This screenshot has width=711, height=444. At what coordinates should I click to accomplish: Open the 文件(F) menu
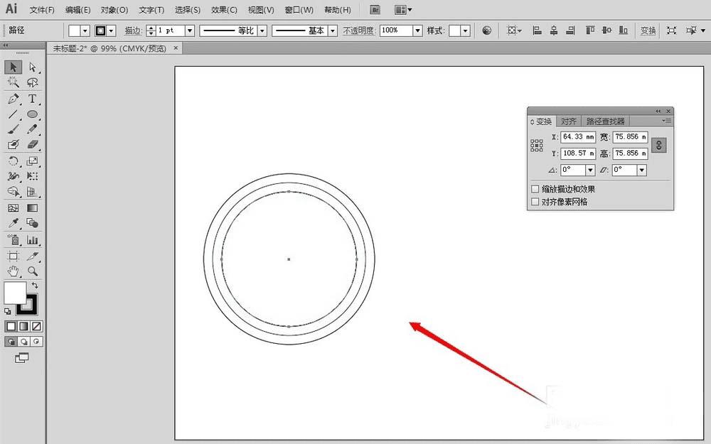[42, 10]
